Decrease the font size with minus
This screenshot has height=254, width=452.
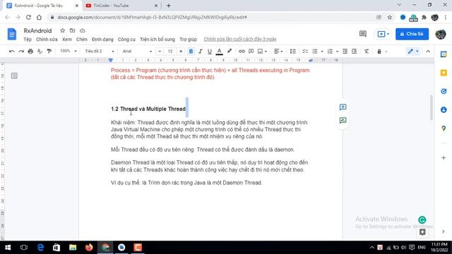point(160,52)
